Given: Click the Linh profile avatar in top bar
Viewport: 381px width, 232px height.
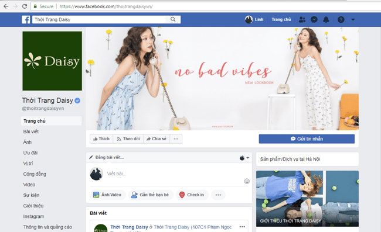Looking at the screenshot, I should 249,19.
